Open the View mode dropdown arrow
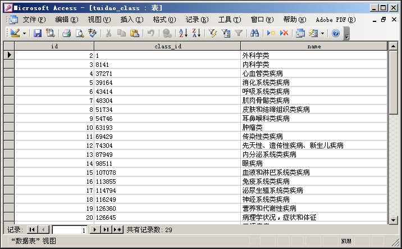 click(24, 33)
